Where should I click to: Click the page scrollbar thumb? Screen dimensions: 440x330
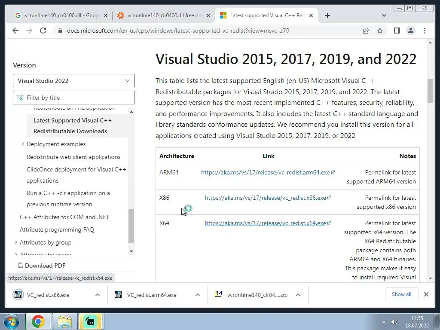(x=430, y=91)
